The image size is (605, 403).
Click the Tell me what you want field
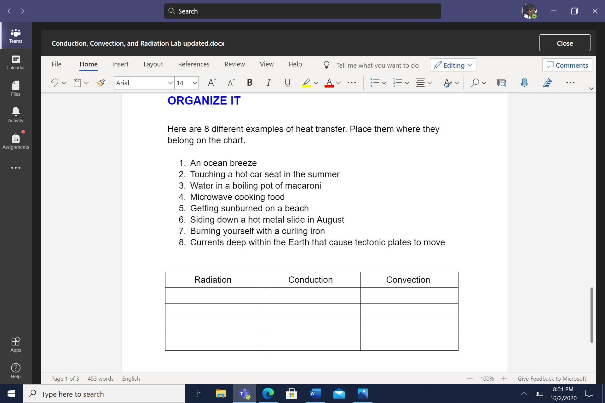(x=377, y=65)
